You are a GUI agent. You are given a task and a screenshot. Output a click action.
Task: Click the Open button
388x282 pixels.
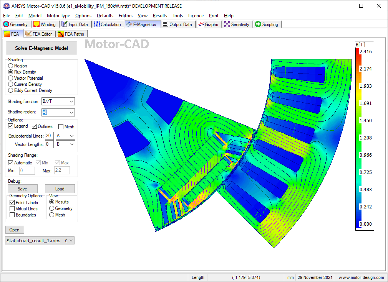coord(15,230)
